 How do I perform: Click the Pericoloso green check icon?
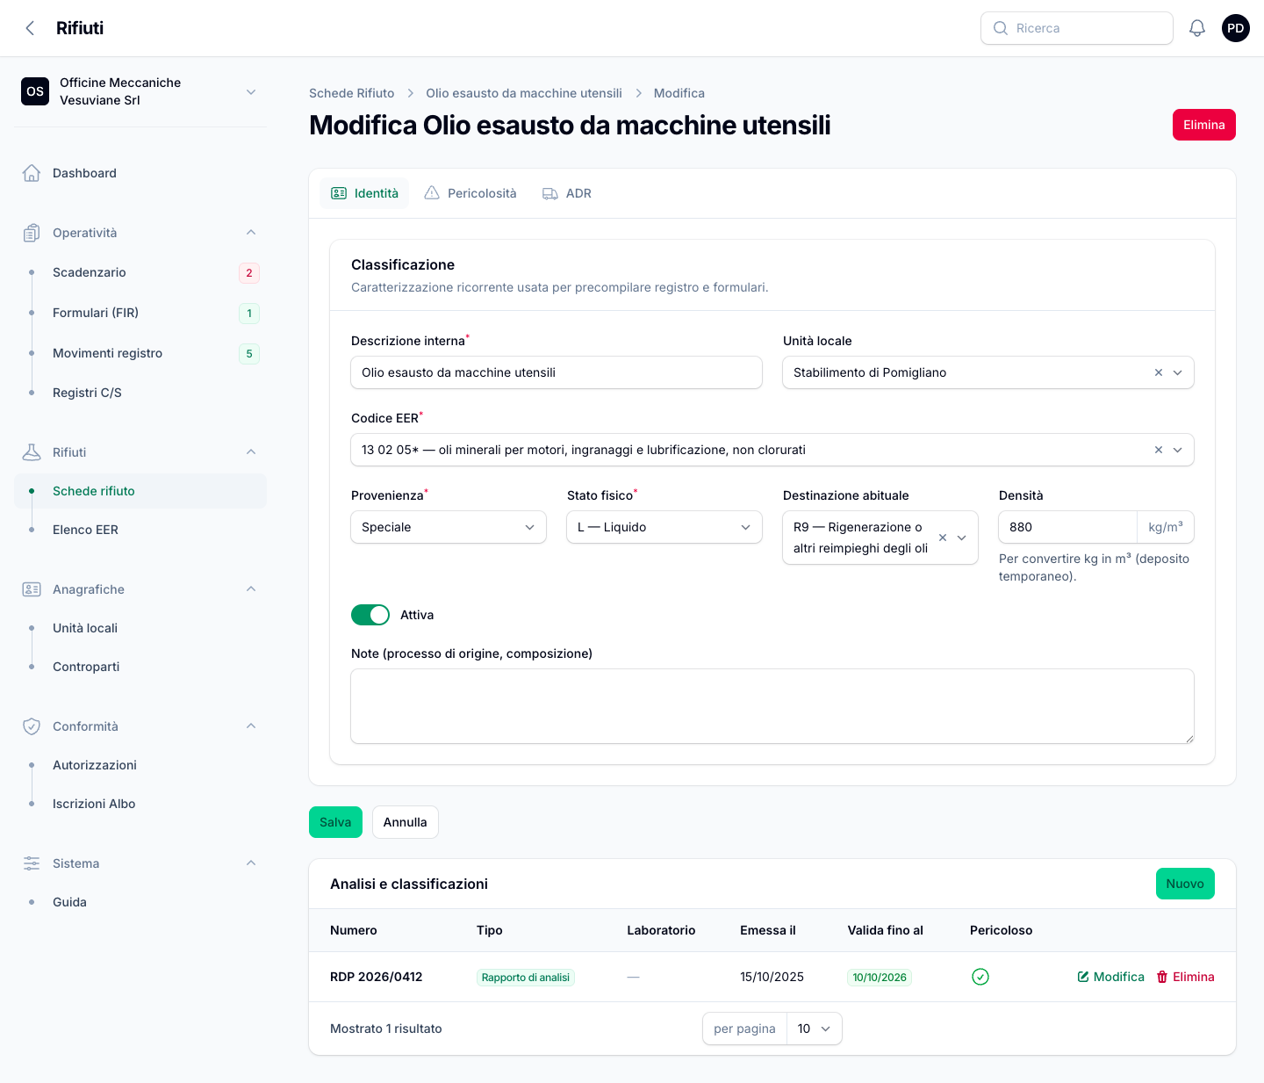pos(980,977)
